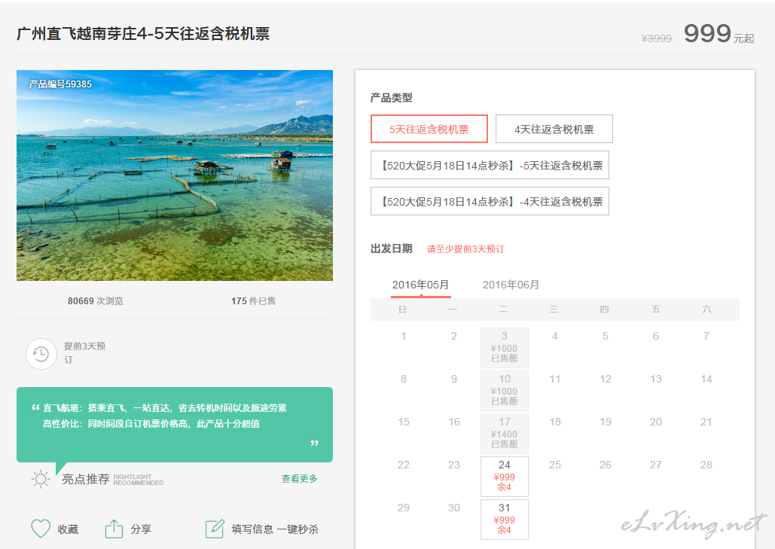The height and width of the screenshot is (549, 775).
Task: Click calendar date 22
Action: coord(404,465)
